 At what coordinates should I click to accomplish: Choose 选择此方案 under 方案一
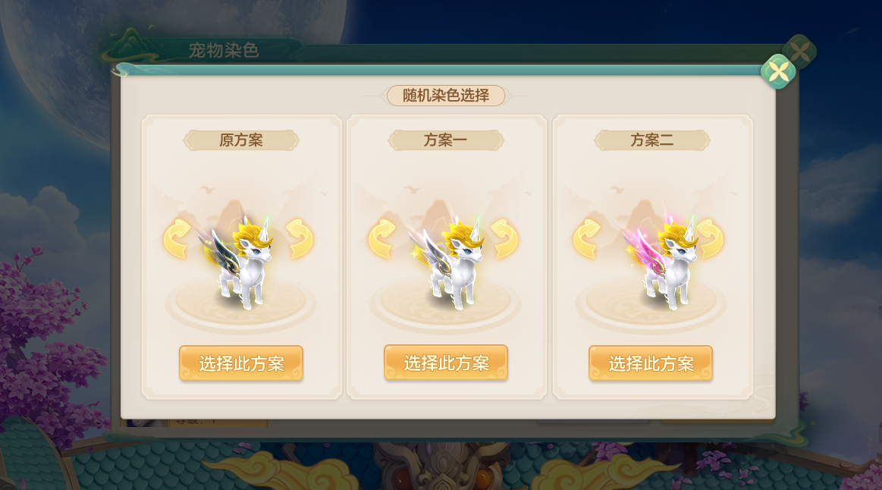click(446, 363)
